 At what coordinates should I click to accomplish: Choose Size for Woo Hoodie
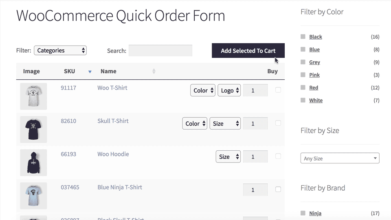228,156
